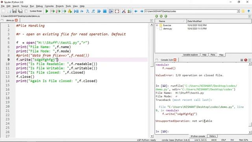
Task: Open the Tools menu
Action: [68, 6]
